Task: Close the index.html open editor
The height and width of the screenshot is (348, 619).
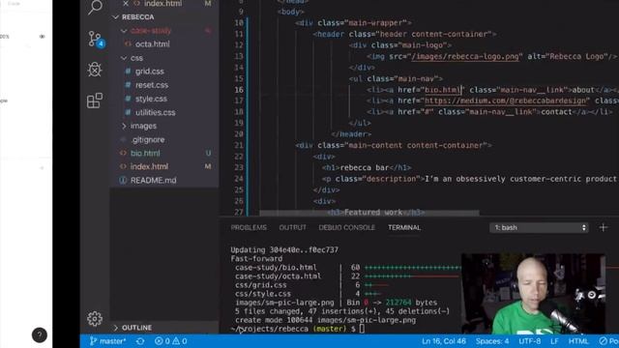Action: 126,4
